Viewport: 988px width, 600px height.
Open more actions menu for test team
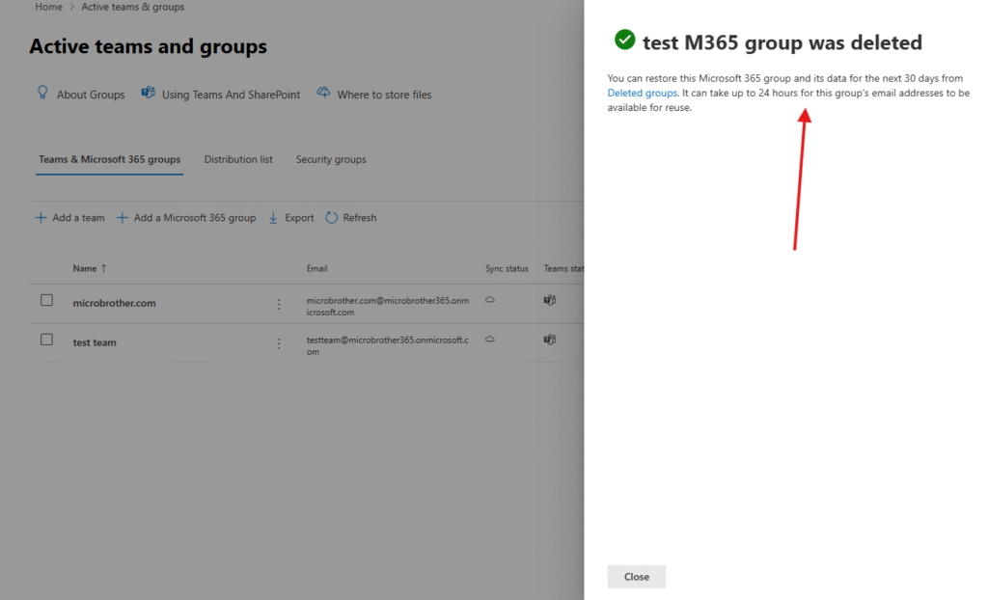coord(279,343)
